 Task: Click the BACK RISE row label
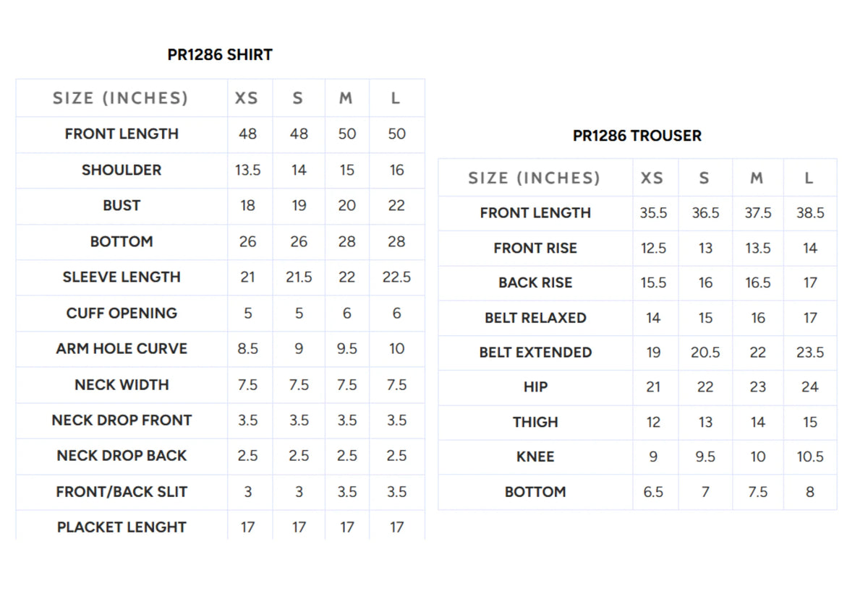pos(535,282)
